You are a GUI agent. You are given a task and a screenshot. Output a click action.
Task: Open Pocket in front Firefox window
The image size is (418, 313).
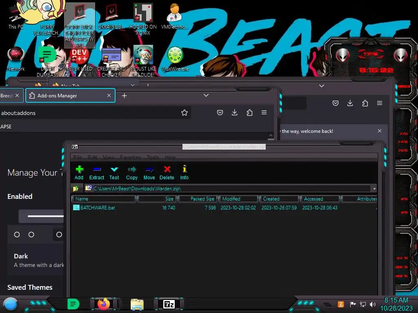[220, 112]
